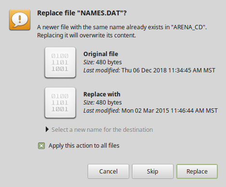Click the 'Original file' heading text

101,54
